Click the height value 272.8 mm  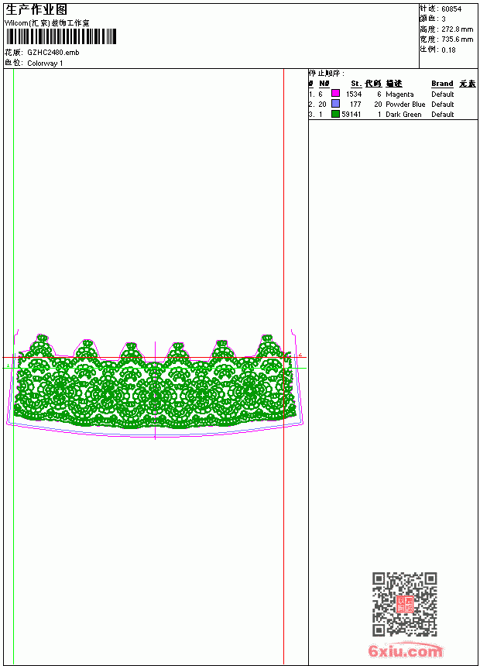point(457,29)
